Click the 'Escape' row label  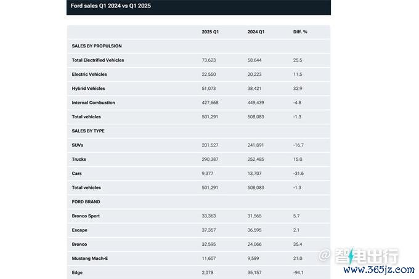[x=79, y=230]
